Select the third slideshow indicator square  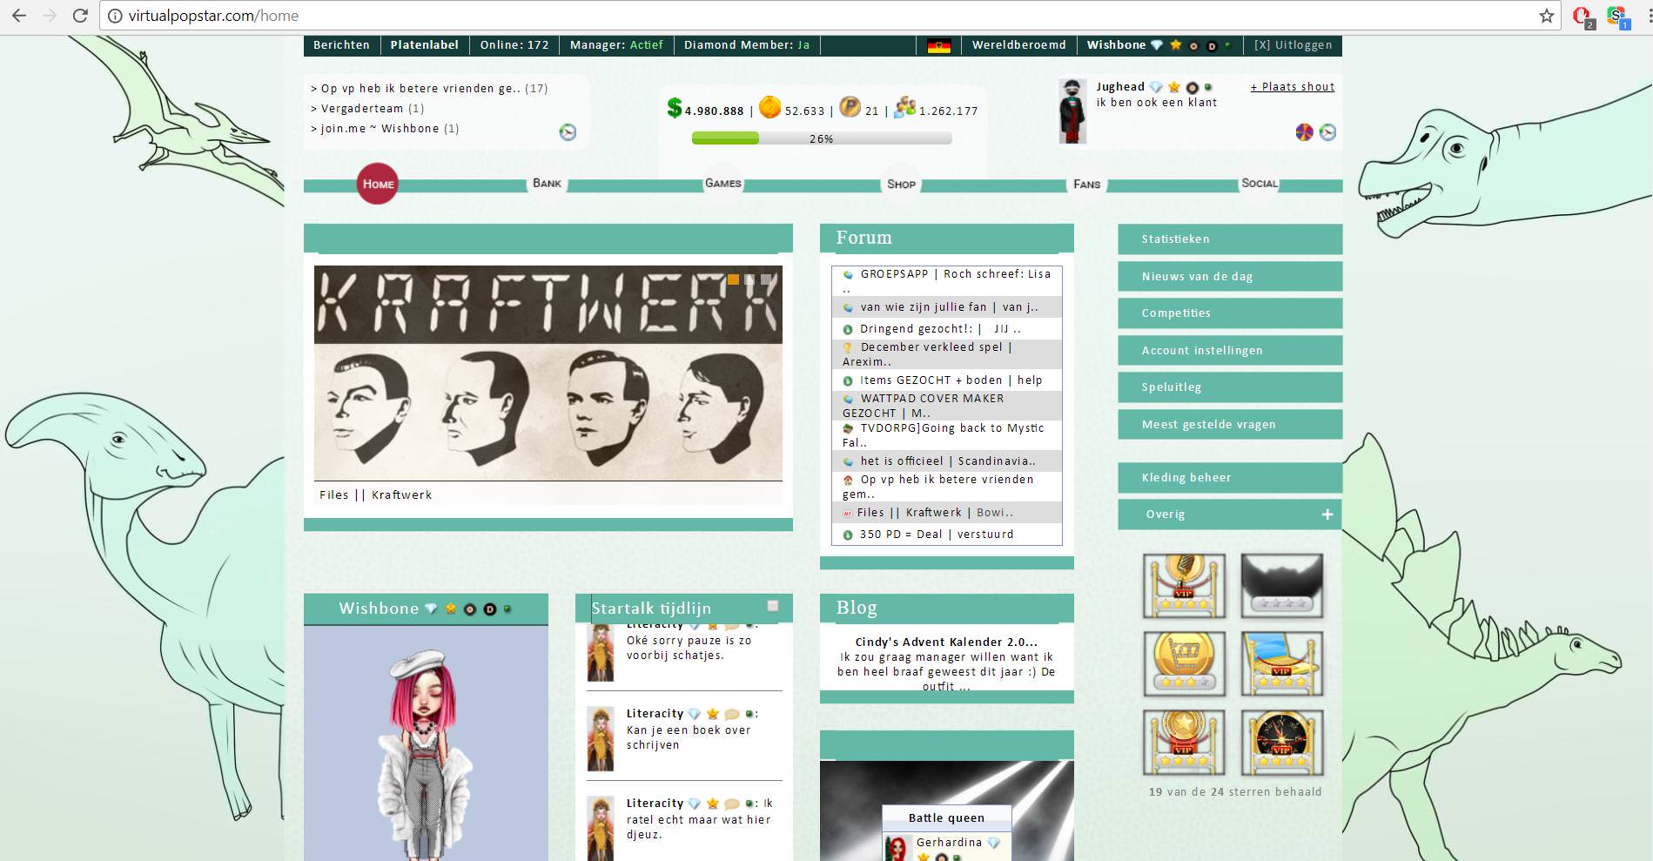coord(767,279)
